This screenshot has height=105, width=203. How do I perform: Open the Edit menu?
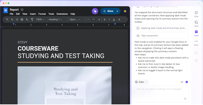click(x=18, y=14)
